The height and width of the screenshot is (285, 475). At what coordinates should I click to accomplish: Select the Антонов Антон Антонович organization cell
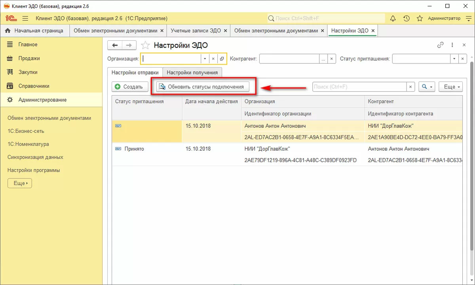pyautogui.click(x=303, y=126)
